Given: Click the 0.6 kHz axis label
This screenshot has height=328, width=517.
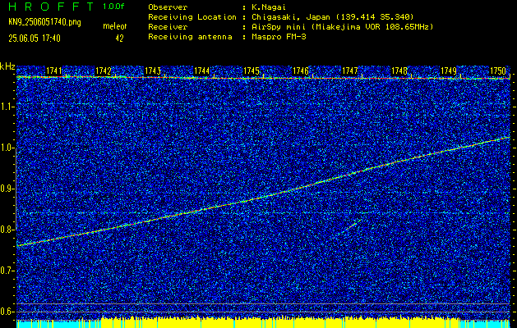Looking at the screenshot, I should tap(7, 312).
